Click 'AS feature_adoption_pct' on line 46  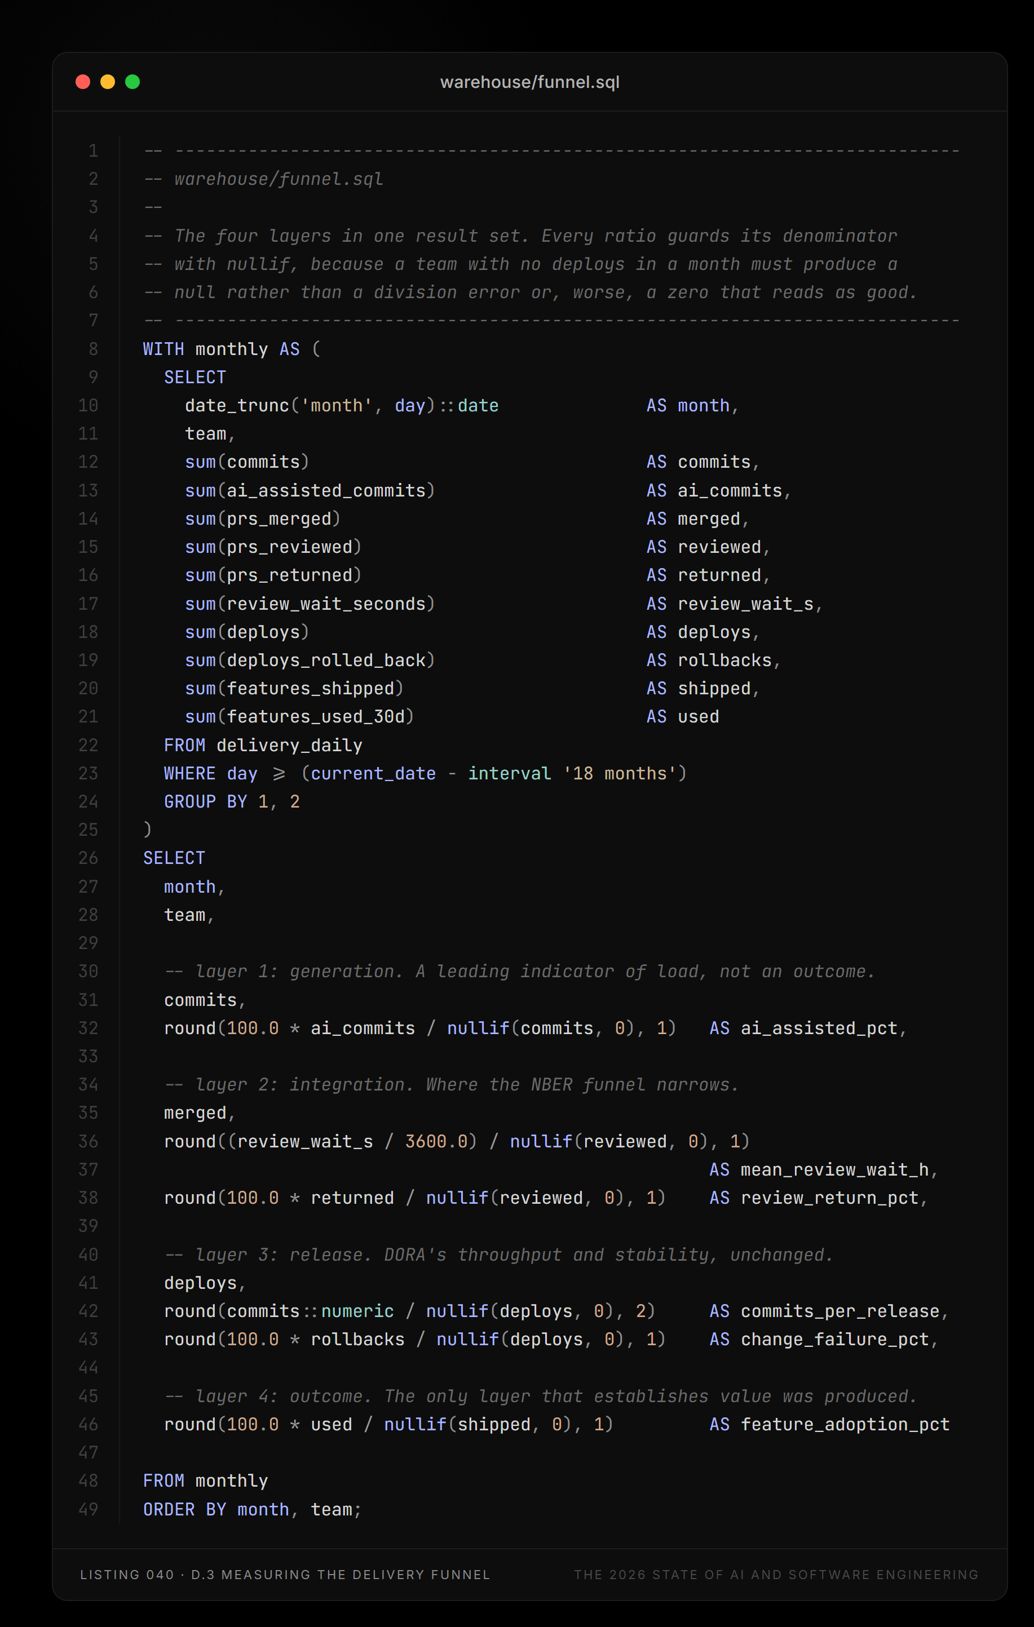pyautogui.click(x=830, y=1425)
